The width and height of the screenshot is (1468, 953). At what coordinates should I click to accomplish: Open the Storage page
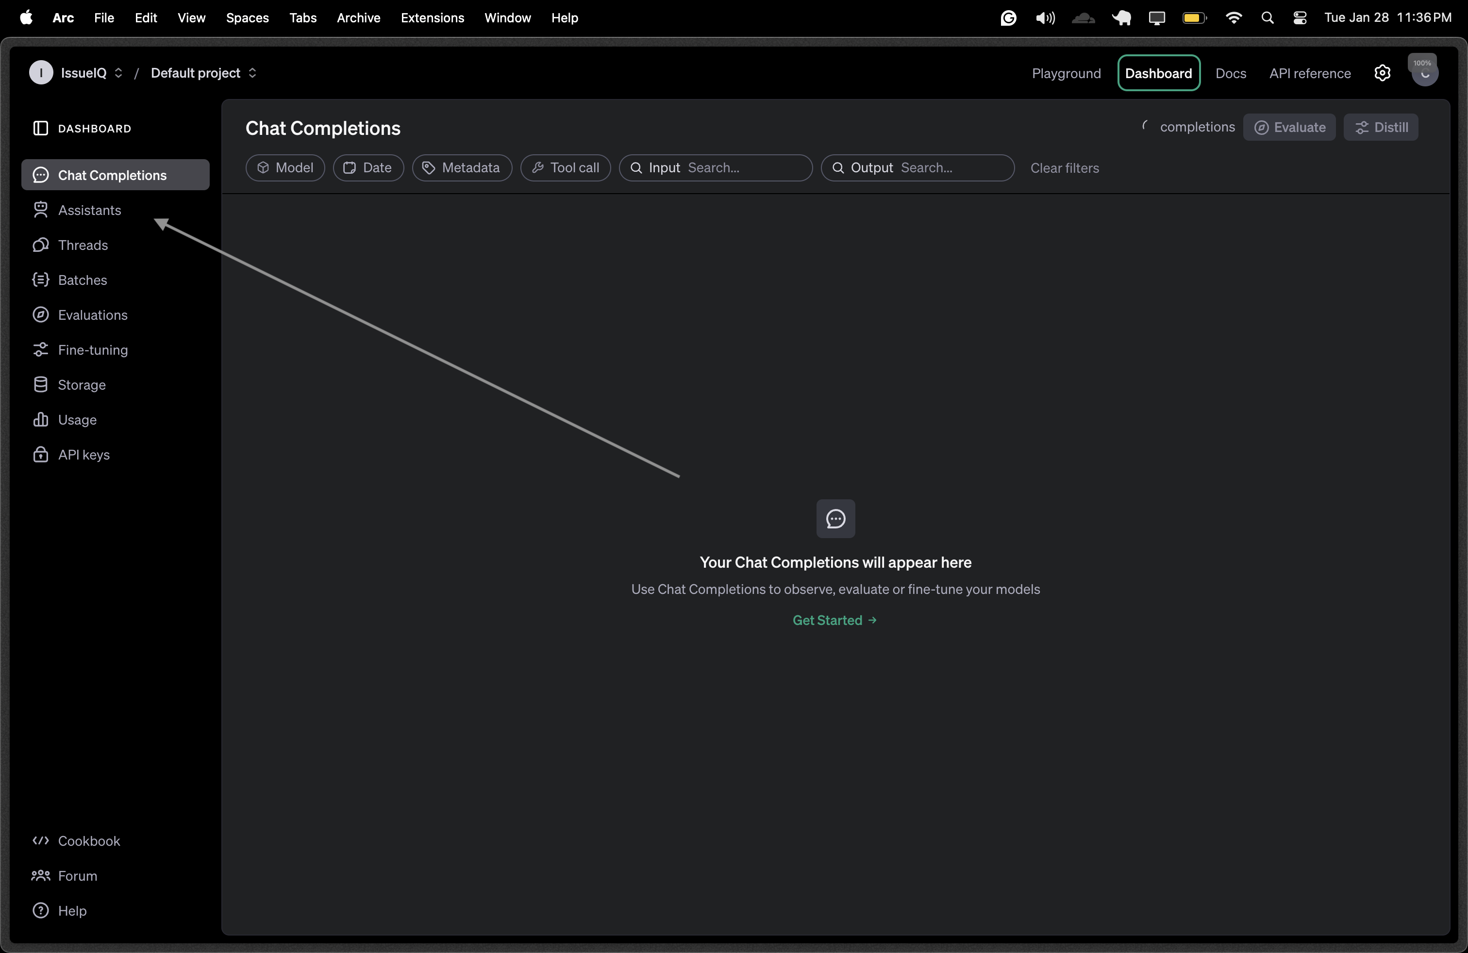[82, 385]
